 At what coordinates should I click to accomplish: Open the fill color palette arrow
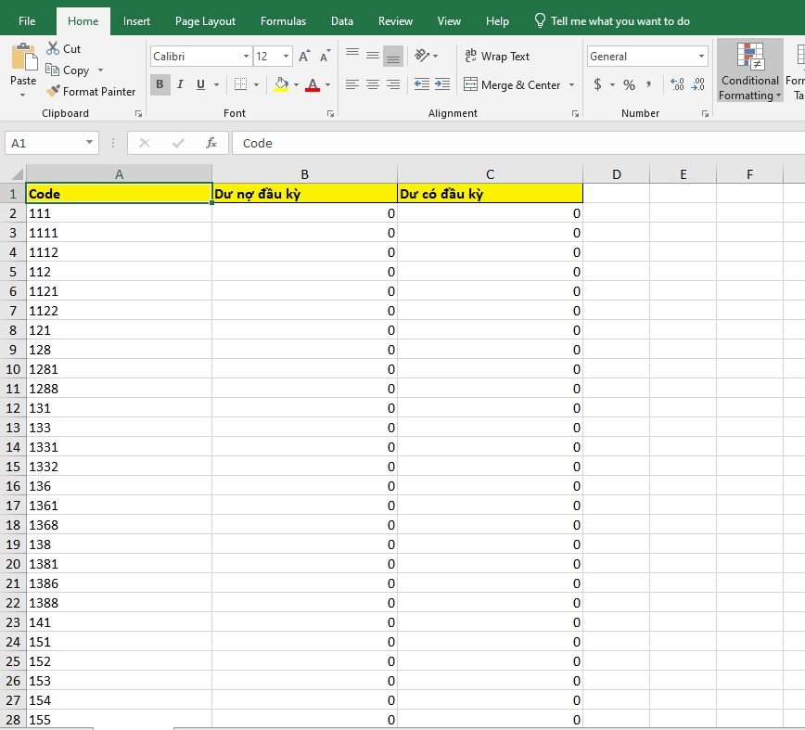coord(296,84)
